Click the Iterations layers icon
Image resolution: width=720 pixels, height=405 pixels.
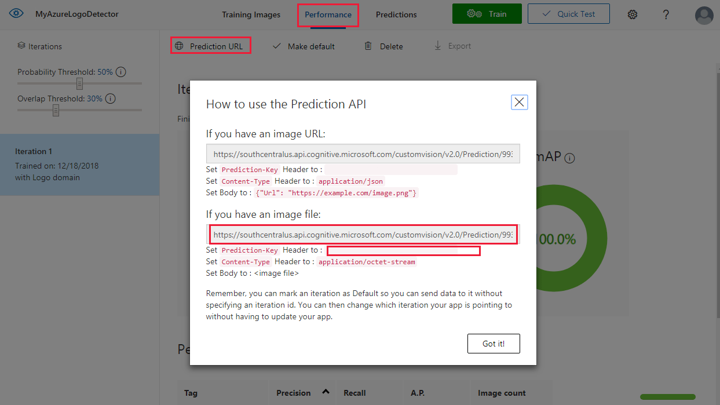pyautogui.click(x=21, y=46)
